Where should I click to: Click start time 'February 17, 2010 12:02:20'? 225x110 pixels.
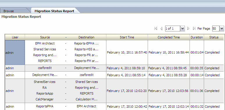[127, 91]
